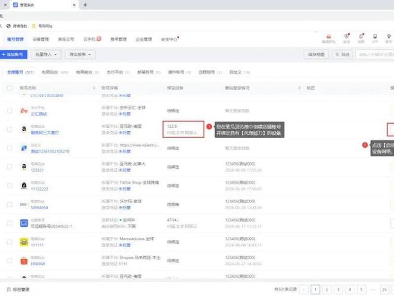Open the 自定义 account tab
The width and height of the screenshot is (394, 296).
click(240, 72)
